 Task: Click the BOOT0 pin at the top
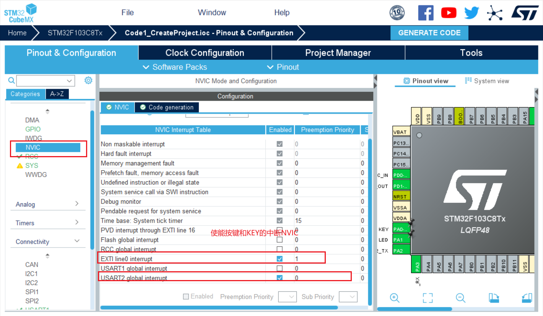(x=460, y=116)
